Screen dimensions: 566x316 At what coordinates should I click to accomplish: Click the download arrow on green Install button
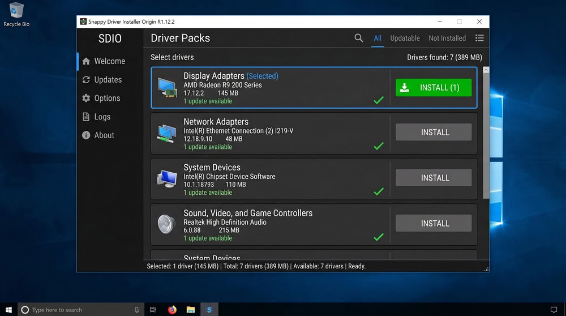pos(405,87)
